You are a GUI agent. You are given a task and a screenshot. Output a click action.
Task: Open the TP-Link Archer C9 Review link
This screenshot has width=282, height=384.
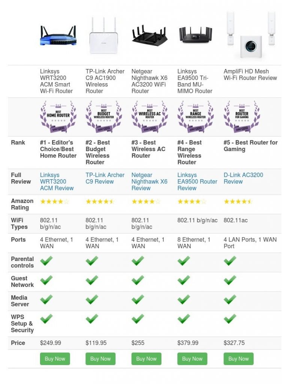click(105, 178)
